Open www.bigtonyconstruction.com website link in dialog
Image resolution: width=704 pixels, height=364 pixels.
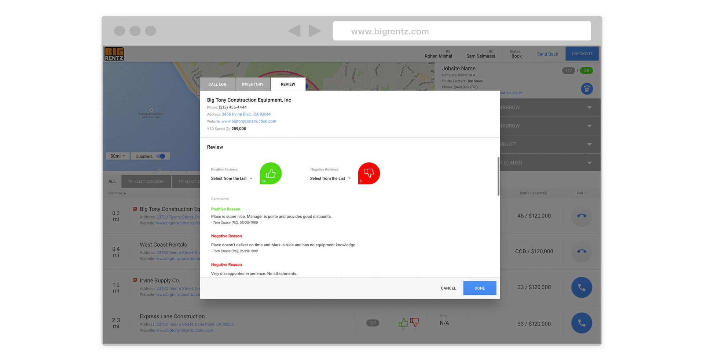(x=249, y=121)
